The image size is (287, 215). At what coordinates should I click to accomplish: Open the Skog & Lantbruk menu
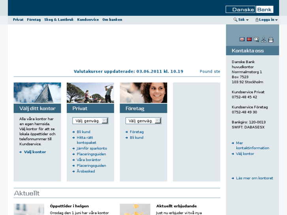tap(59, 20)
